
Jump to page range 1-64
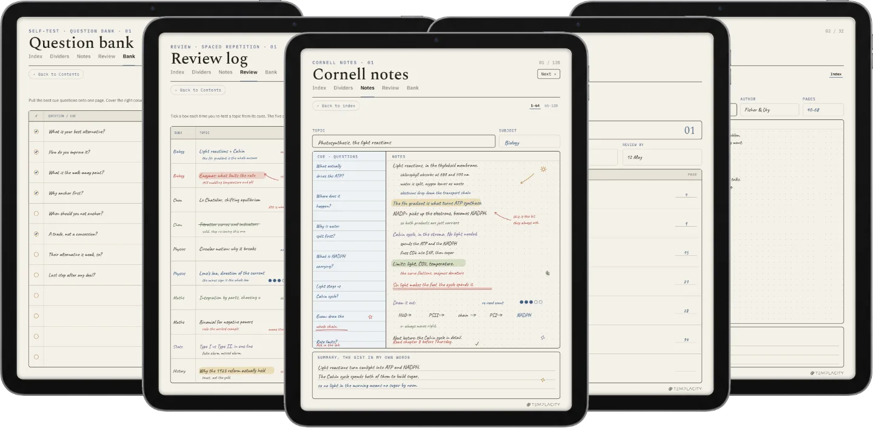(x=535, y=106)
